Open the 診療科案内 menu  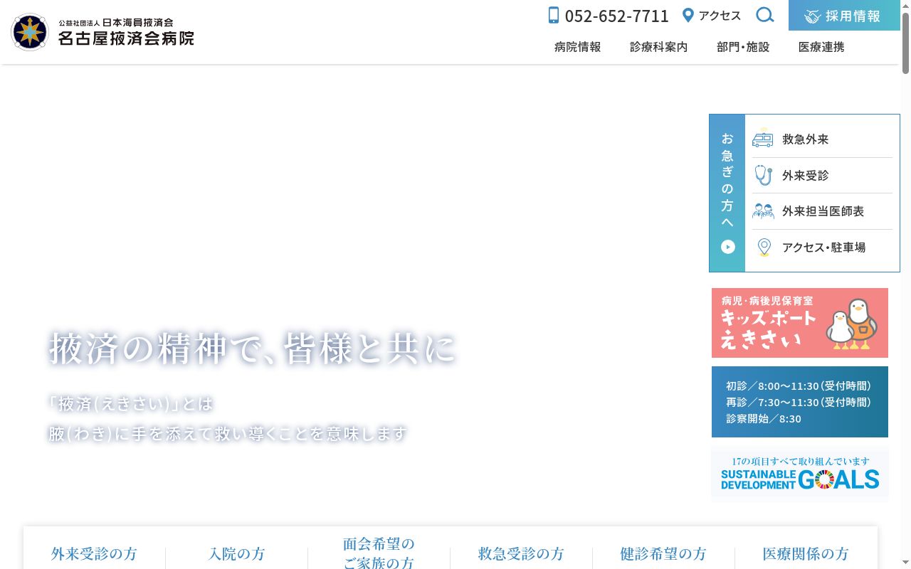click(x=658, y=47)
